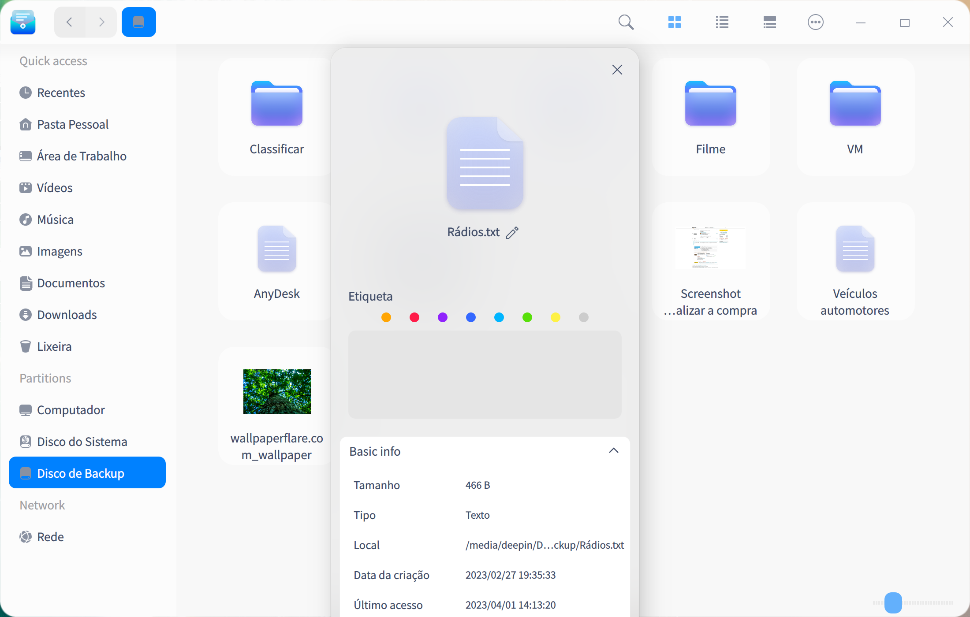
Task: Close the Rádios.txt properties dialog
Action: point(617,70)
